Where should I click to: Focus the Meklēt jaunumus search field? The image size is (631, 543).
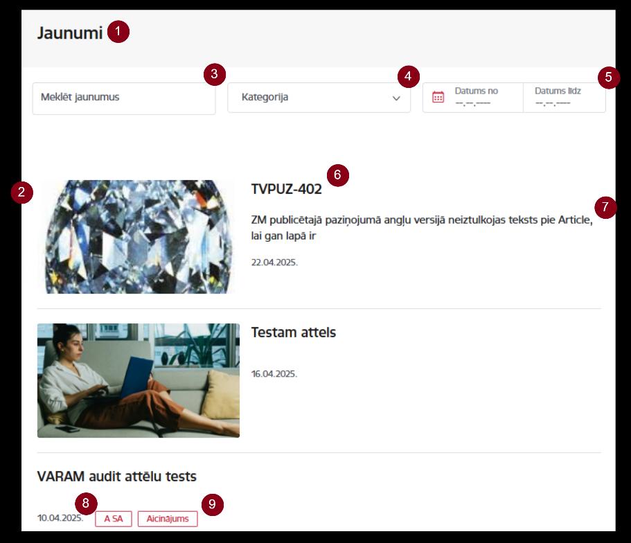coord(124,98)
